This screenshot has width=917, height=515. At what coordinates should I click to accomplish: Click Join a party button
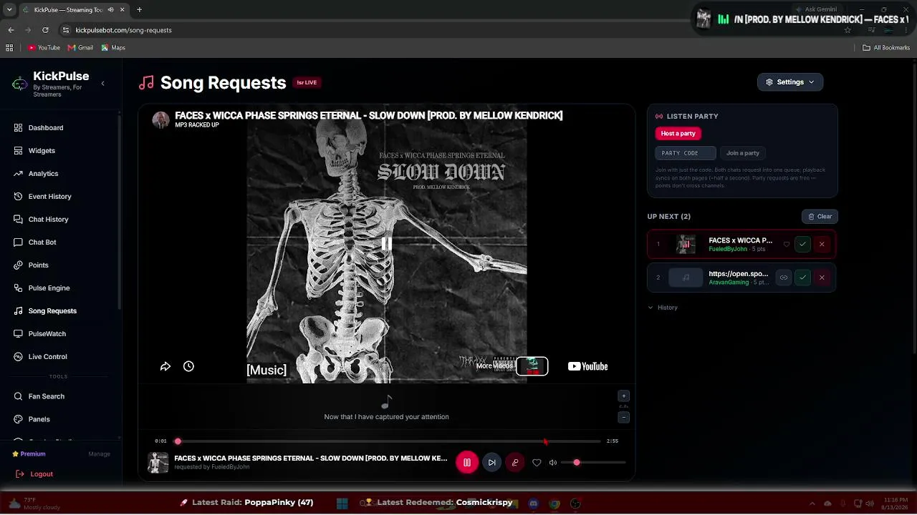point(743,153)
